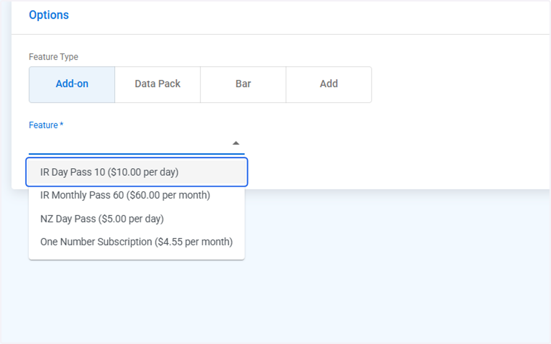Select One Number Subscription option
Screen dimensions: 551x344
137,242
